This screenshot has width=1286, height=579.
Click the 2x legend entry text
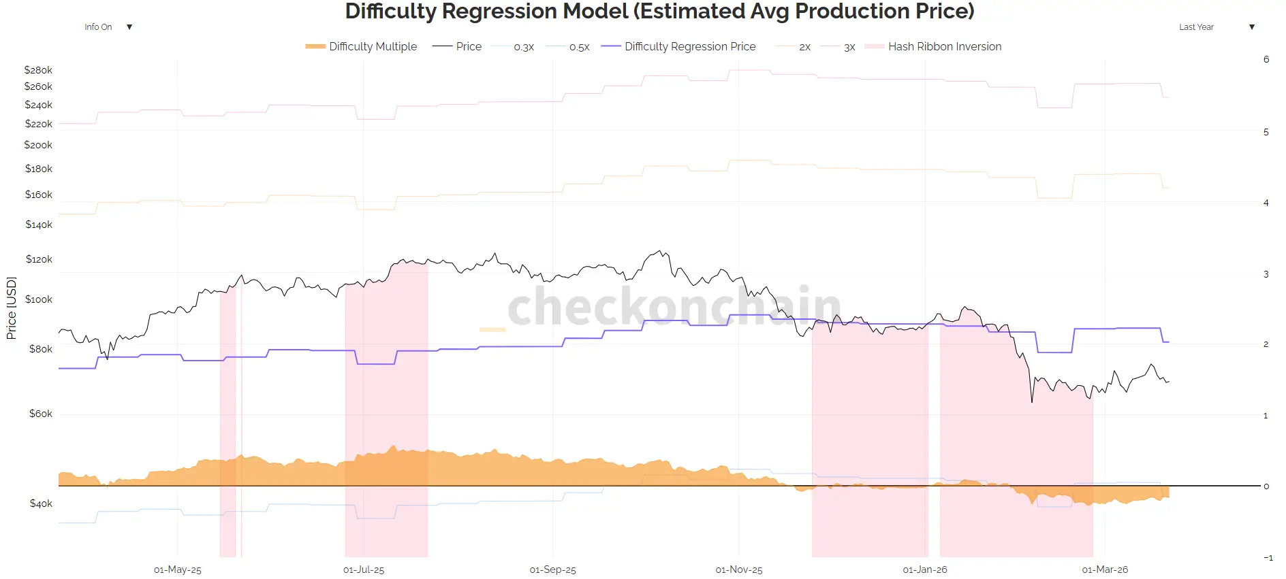point(804,46)
